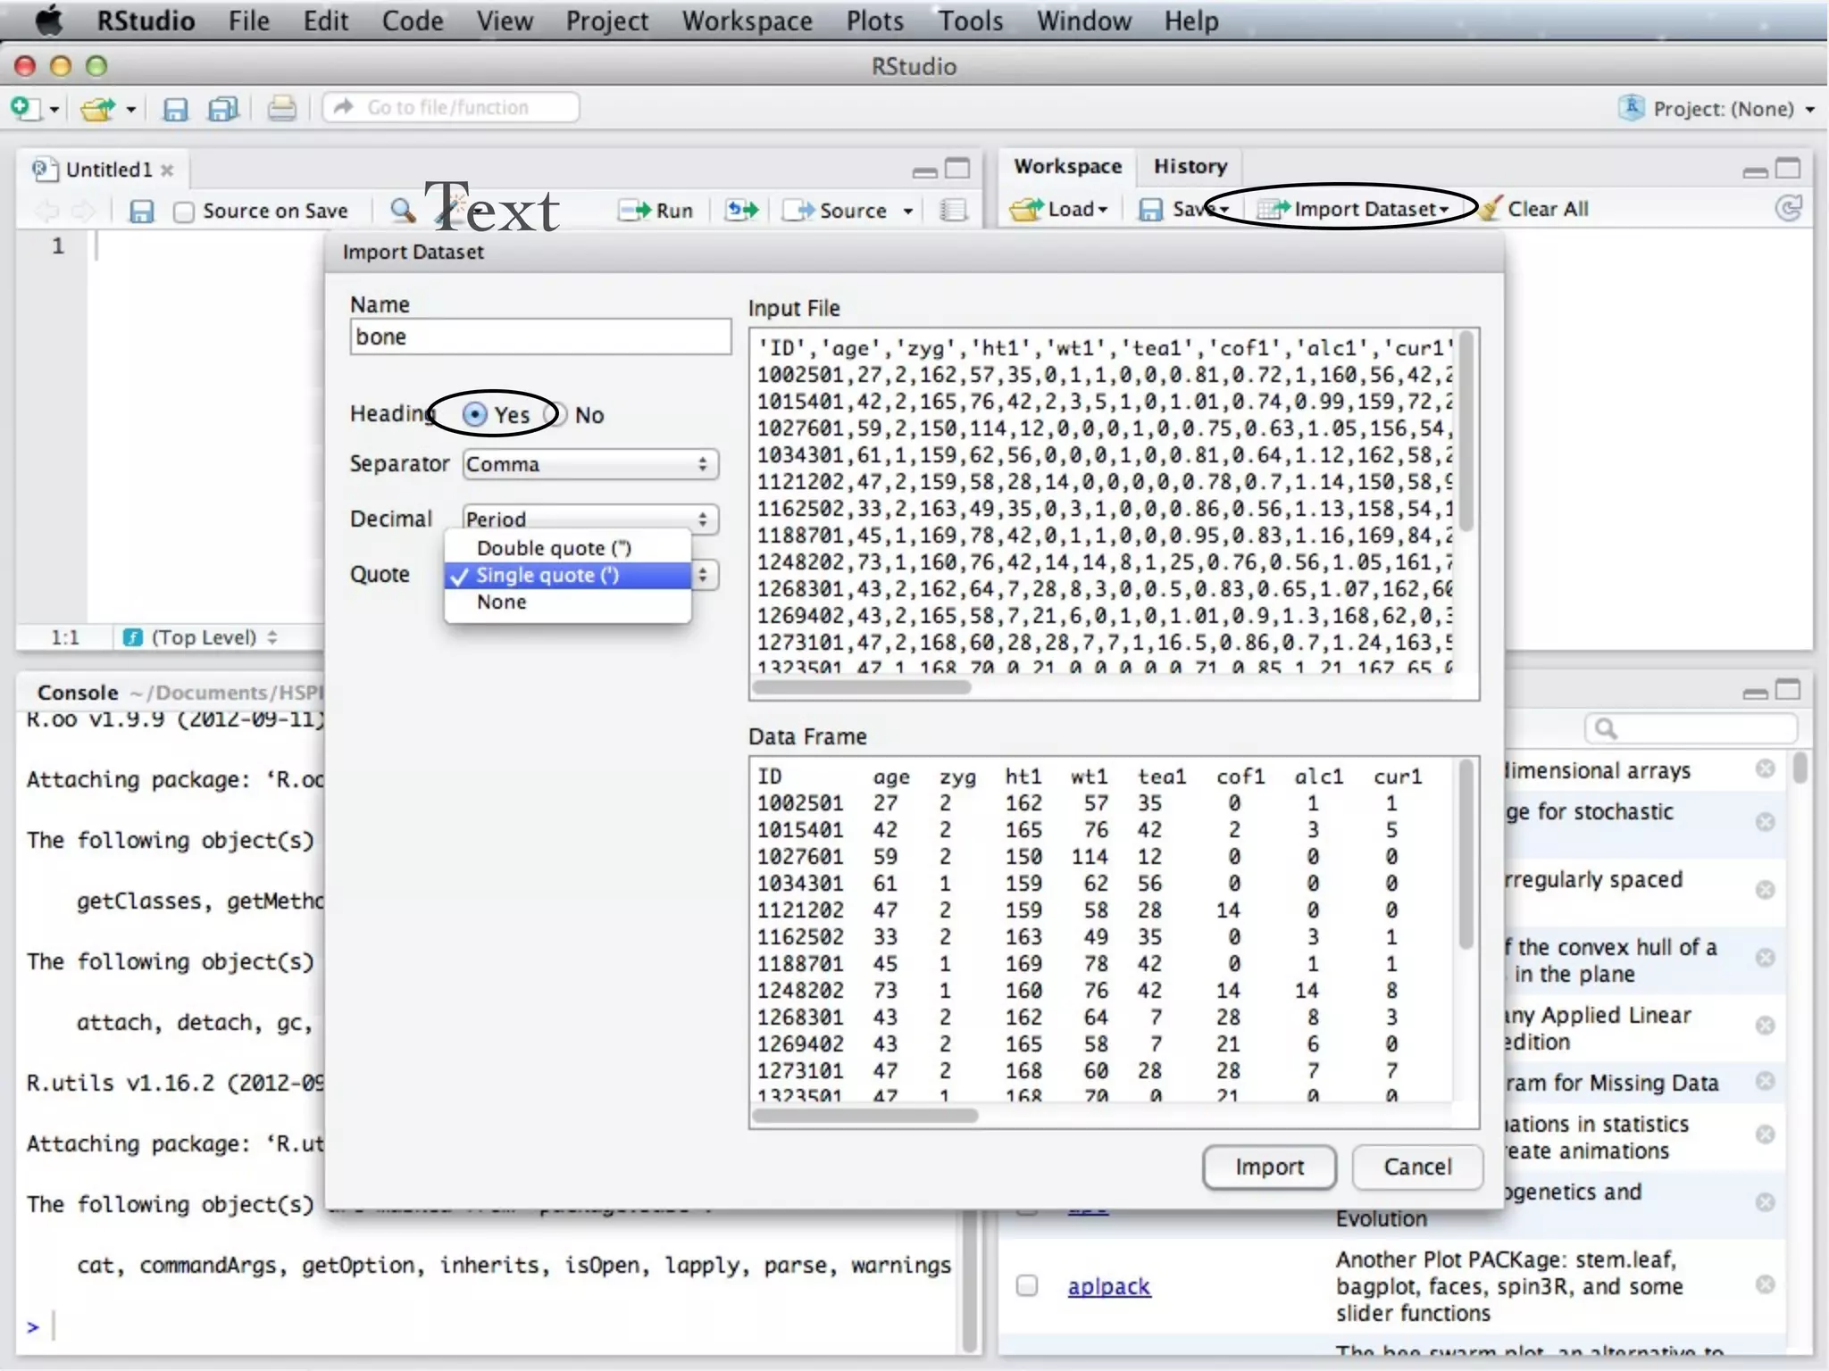Select No for Heading
Image resolution: width=1829 pixels, height=1371 pixels.
(x=555, y=414)
